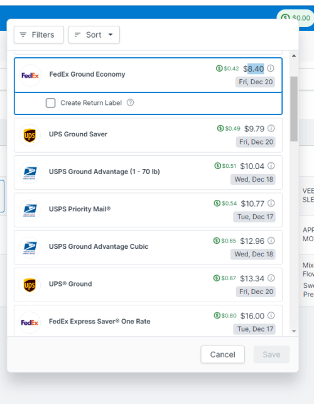This screenshot has width=314, height=404.
Task: Select UPS® Ground shipping option
Action: coord(148,285)
